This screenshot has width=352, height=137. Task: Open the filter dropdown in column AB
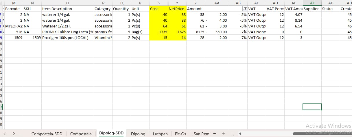245,9
